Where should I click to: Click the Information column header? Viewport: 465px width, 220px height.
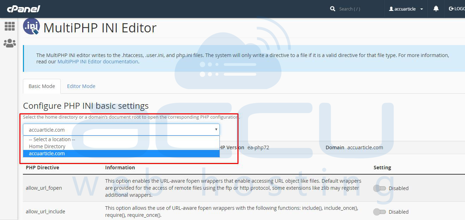coord(120,168)
